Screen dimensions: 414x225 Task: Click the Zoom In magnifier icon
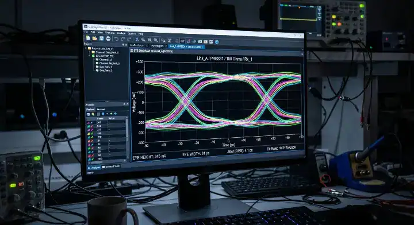(143, 40)
